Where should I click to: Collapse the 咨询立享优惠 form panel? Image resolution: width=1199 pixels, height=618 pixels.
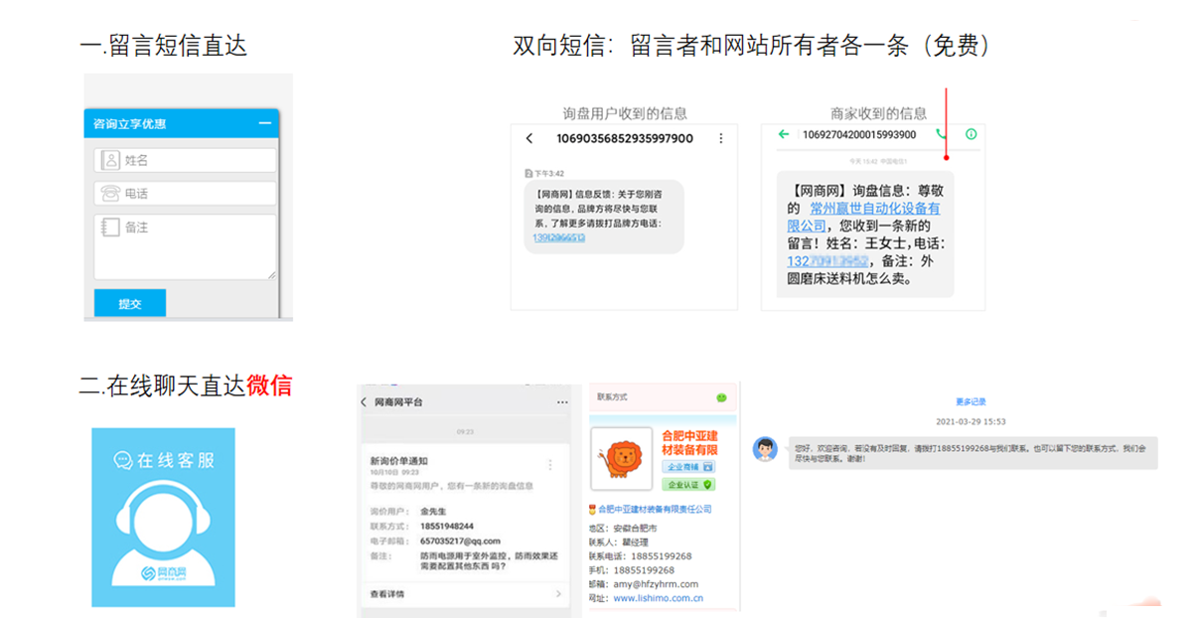click(264, 123)
